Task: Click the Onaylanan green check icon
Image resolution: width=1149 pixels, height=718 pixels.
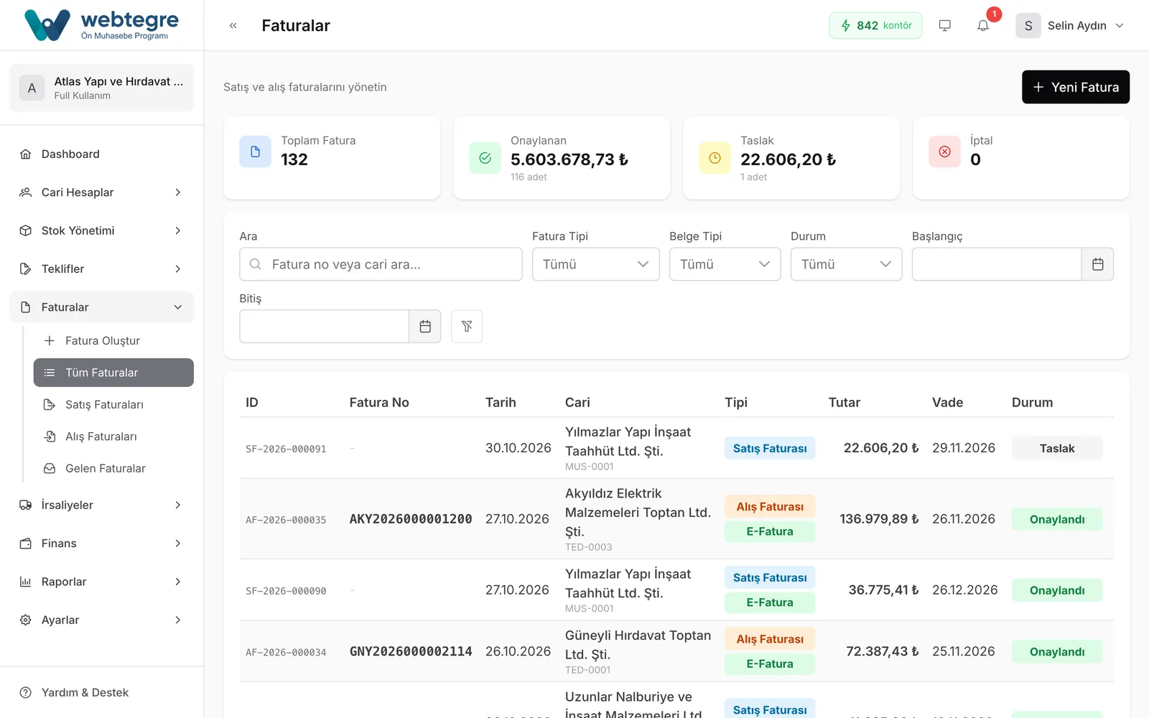Action: coord(485,158)
